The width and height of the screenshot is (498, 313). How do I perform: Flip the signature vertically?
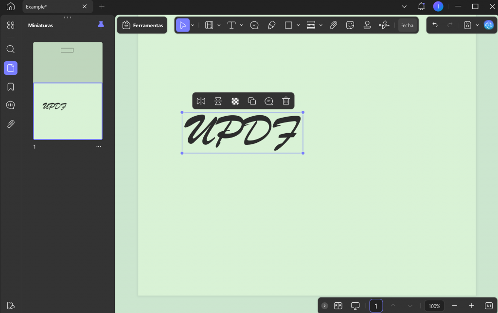click(x=218, y=101)
